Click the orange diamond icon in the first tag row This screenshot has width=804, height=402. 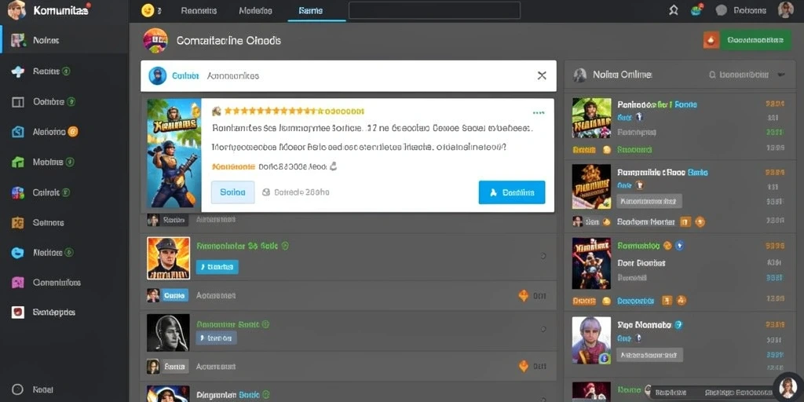coord(524,295)
